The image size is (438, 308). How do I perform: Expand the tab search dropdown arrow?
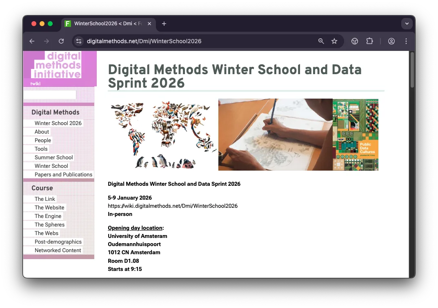(x=407, y=24)
